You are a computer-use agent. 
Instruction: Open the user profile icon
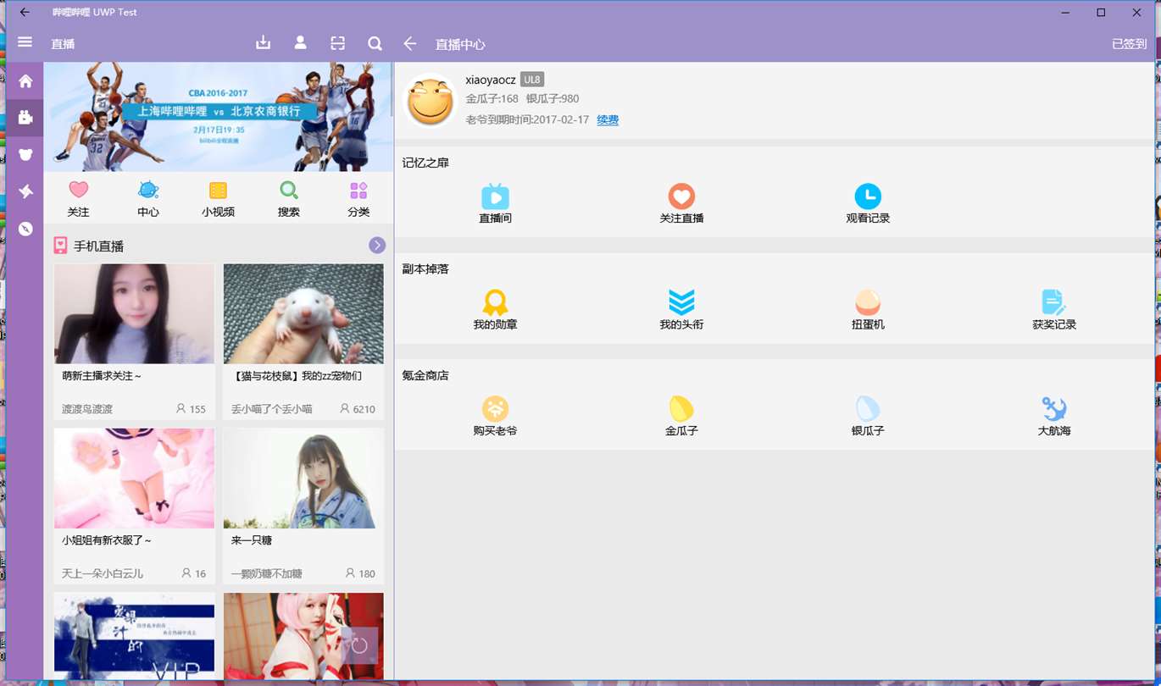pos(300,43)
